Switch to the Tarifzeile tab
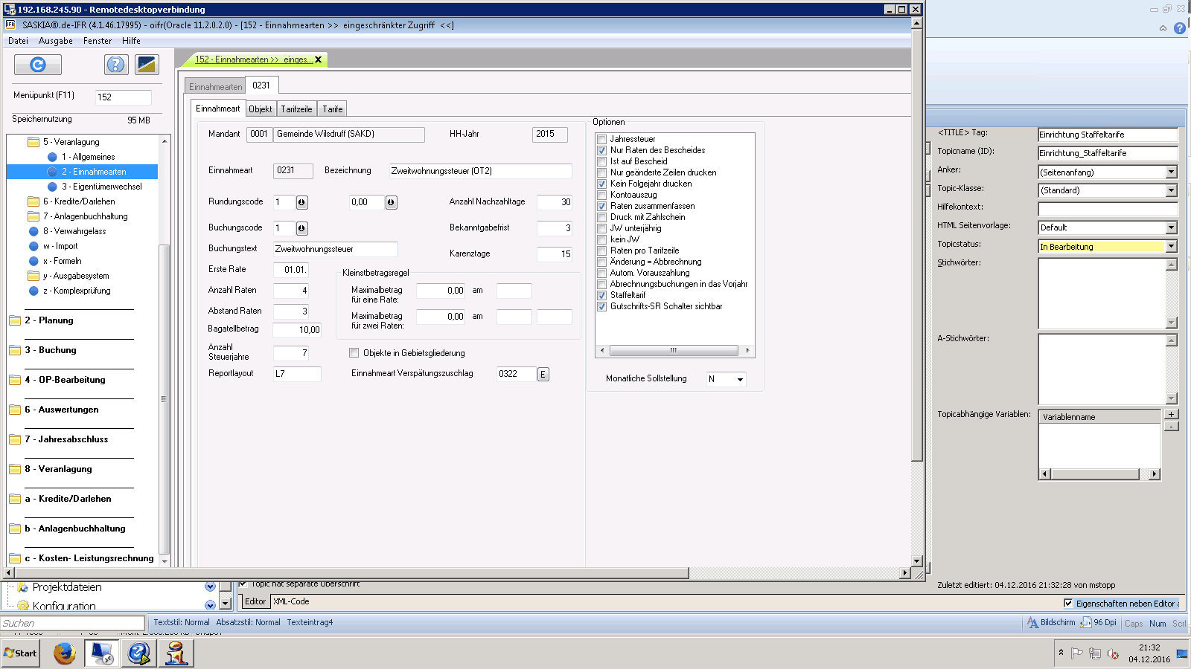The height and width of the screenshot is (669, 1191). (296, 109)
